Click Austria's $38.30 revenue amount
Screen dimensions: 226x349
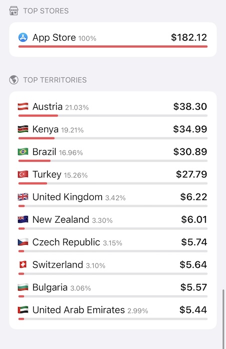coord(190,106)
